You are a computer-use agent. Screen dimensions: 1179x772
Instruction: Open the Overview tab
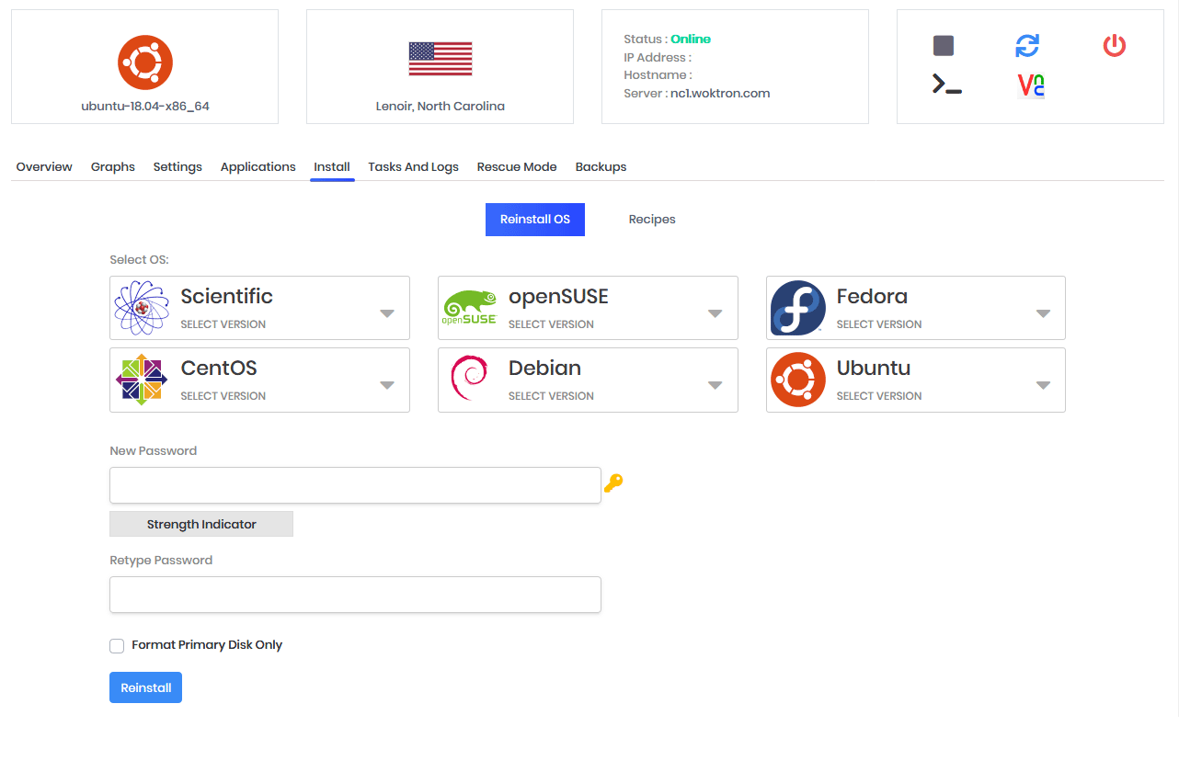point(44,167)
